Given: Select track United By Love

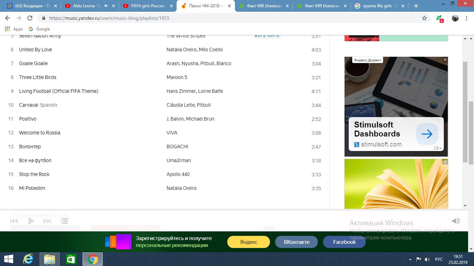Looking at the screenshot, I should coord(35,50).
